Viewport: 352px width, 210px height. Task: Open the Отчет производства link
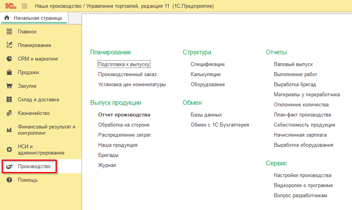point(124,115)
